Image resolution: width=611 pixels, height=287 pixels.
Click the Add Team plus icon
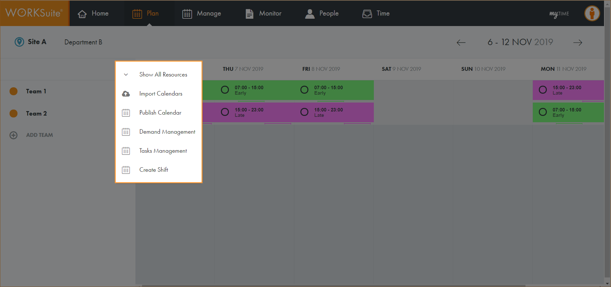(x=13, y=135)
